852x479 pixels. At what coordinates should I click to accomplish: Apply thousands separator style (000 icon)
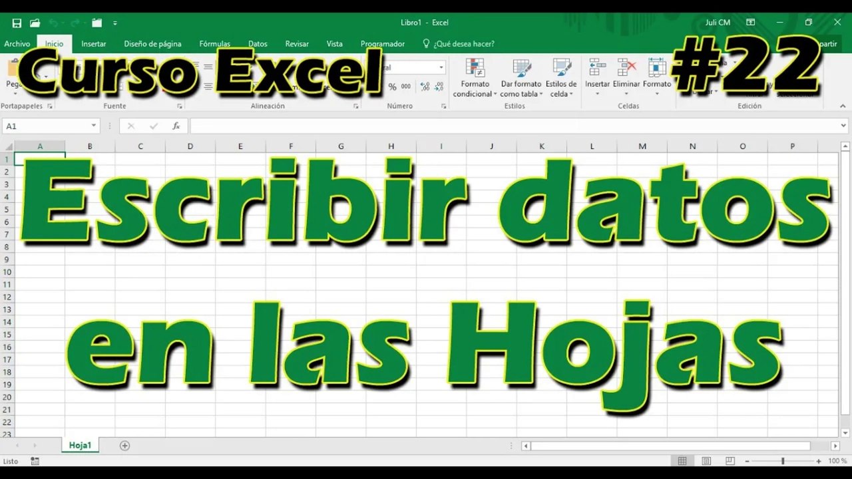point(406,86)
